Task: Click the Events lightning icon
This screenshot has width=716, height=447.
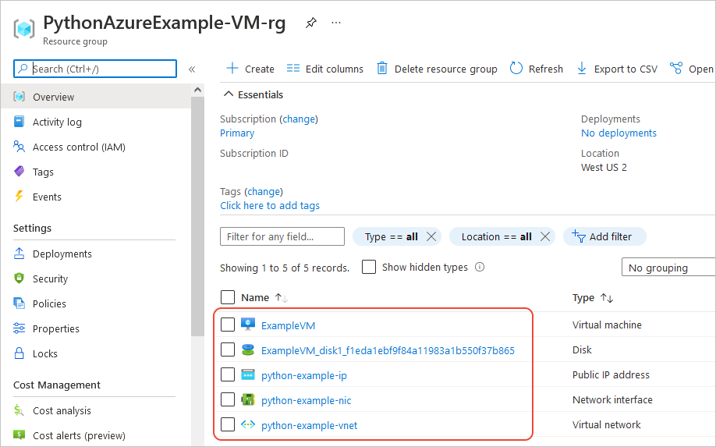Action: (19, 197)
